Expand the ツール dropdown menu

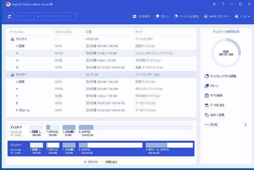(x=242, y=16)
